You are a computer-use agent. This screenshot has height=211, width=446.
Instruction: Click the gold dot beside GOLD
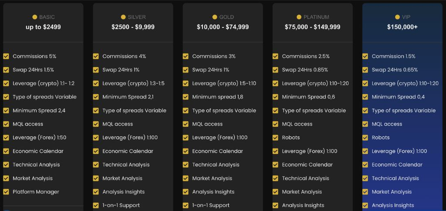[x=215, y=17]
